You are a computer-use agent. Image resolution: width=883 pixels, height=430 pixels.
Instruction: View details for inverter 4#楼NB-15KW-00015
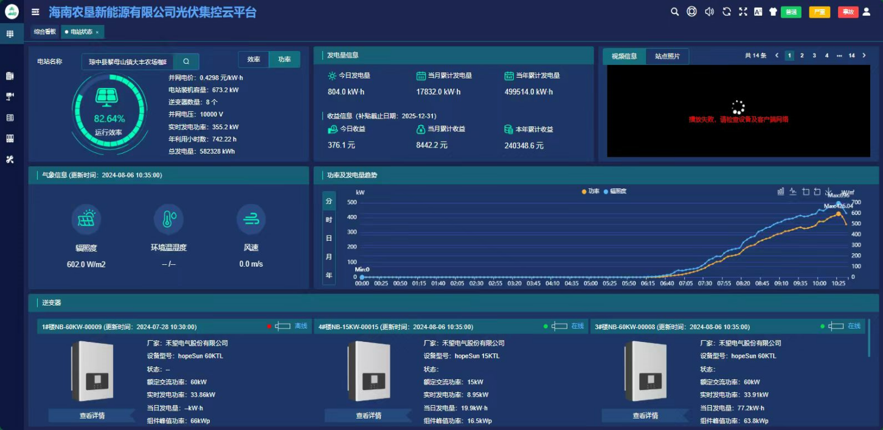pyautogui.click(x=369, y=415)
